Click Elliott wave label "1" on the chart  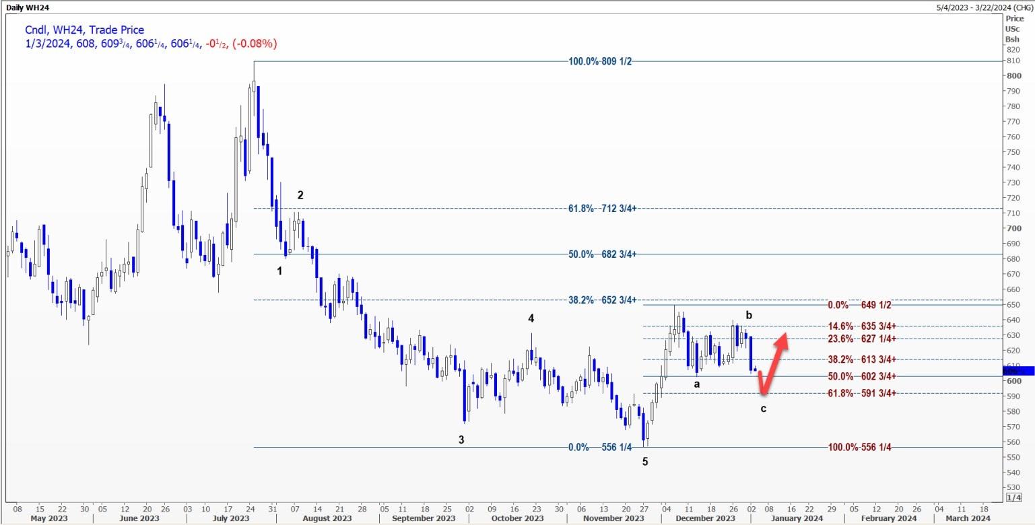click(280, 271)
